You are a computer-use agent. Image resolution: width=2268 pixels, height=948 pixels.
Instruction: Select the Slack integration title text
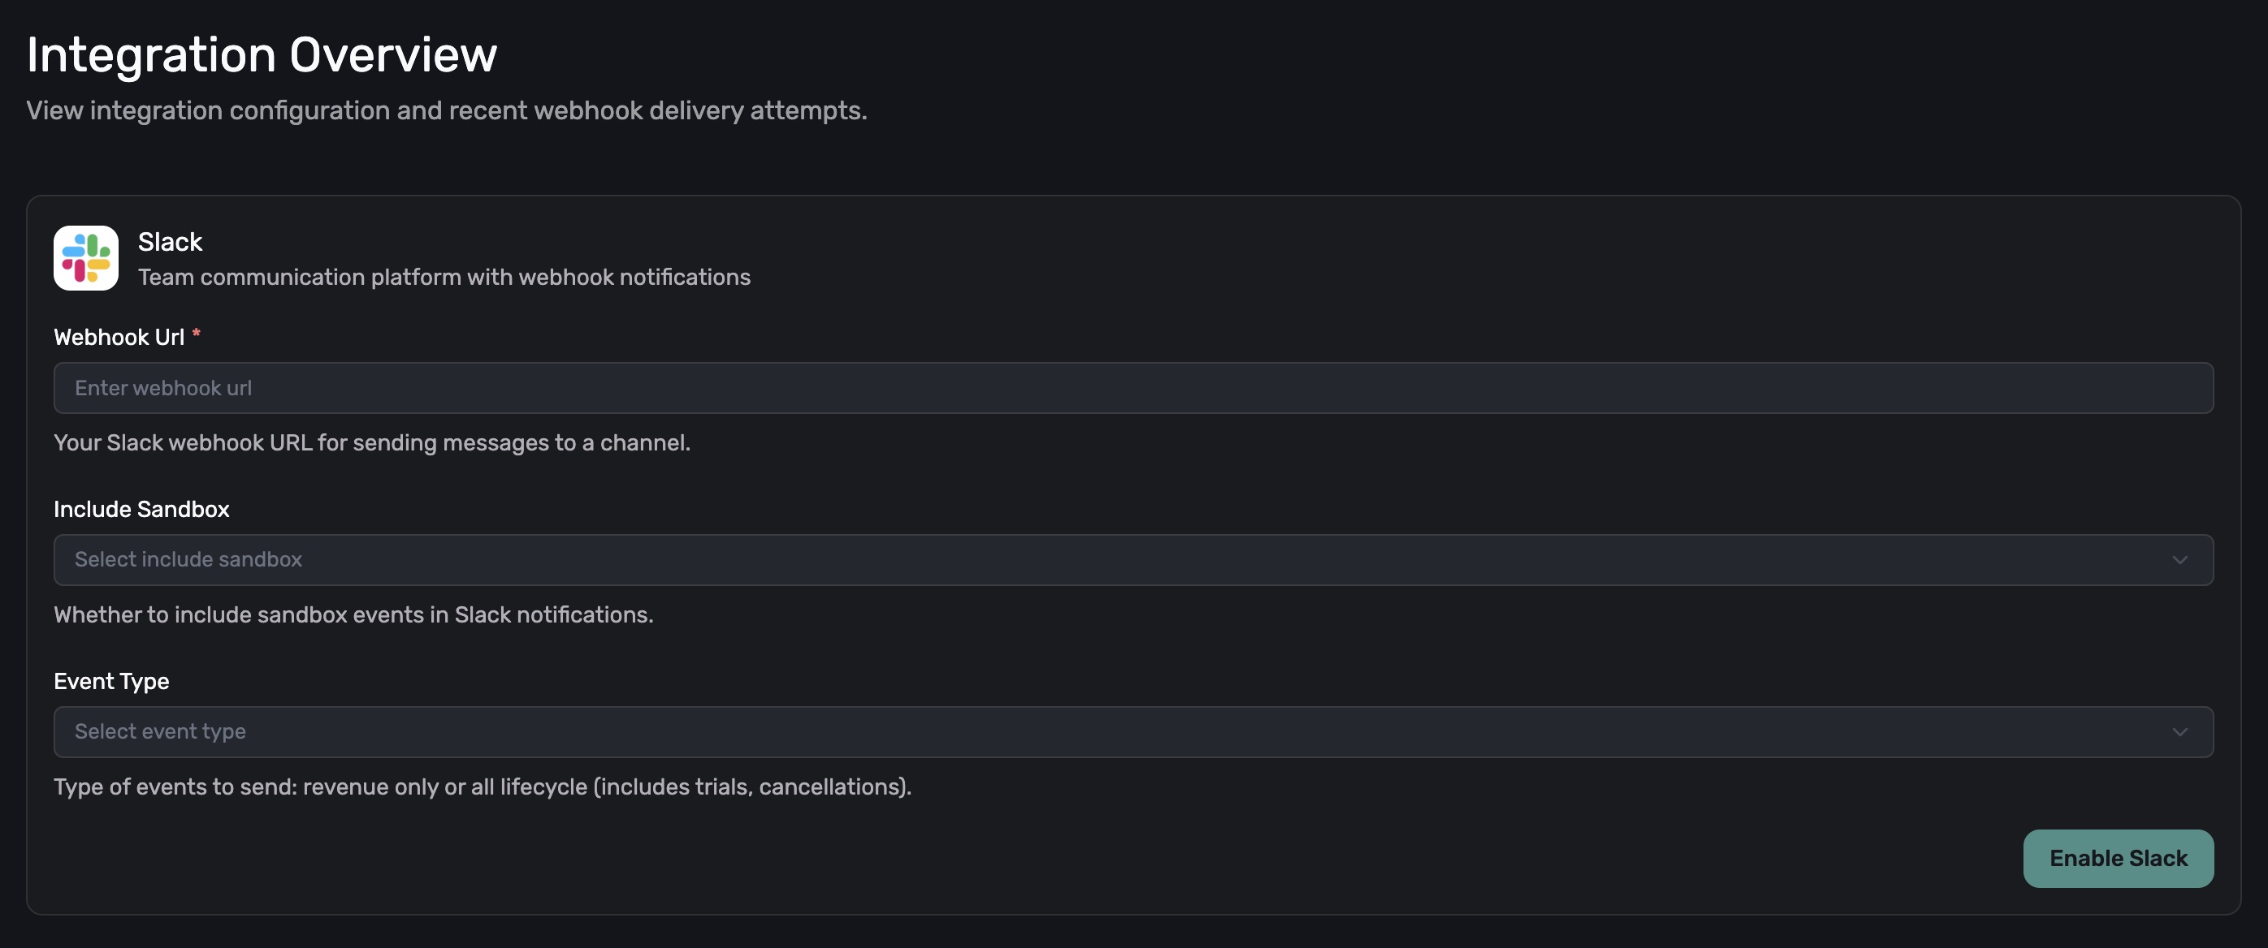170,242
